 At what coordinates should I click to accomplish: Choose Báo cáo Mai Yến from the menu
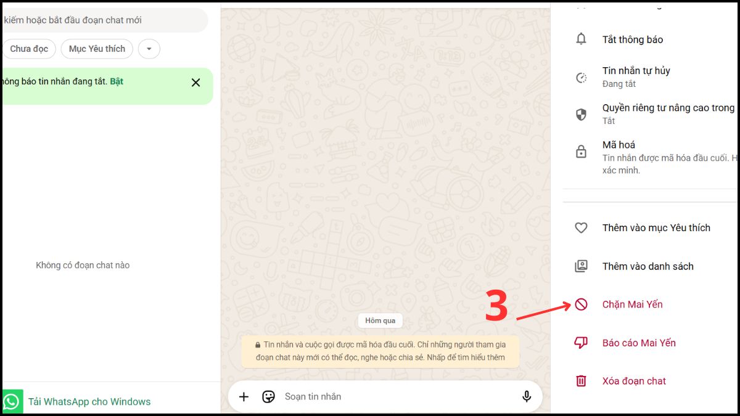pyautogui.click(x=639, y=343)
